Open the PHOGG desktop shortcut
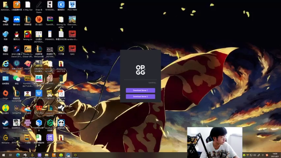The image size is (281, 158). tap(28, 65)
